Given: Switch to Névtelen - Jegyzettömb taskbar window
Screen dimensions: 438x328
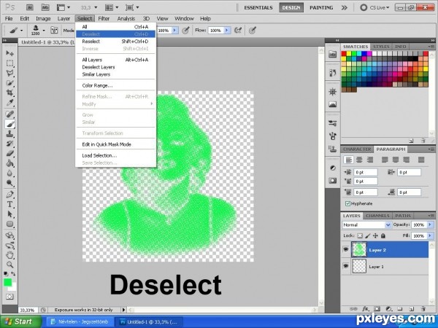Looking at the screenshot, I should coord(80,321).
